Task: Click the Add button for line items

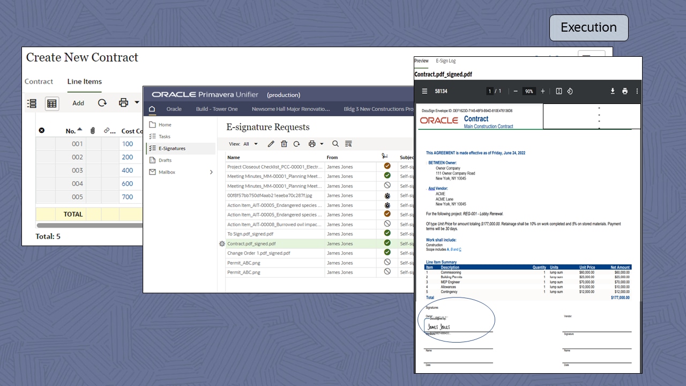Action: tap(78, 103)
